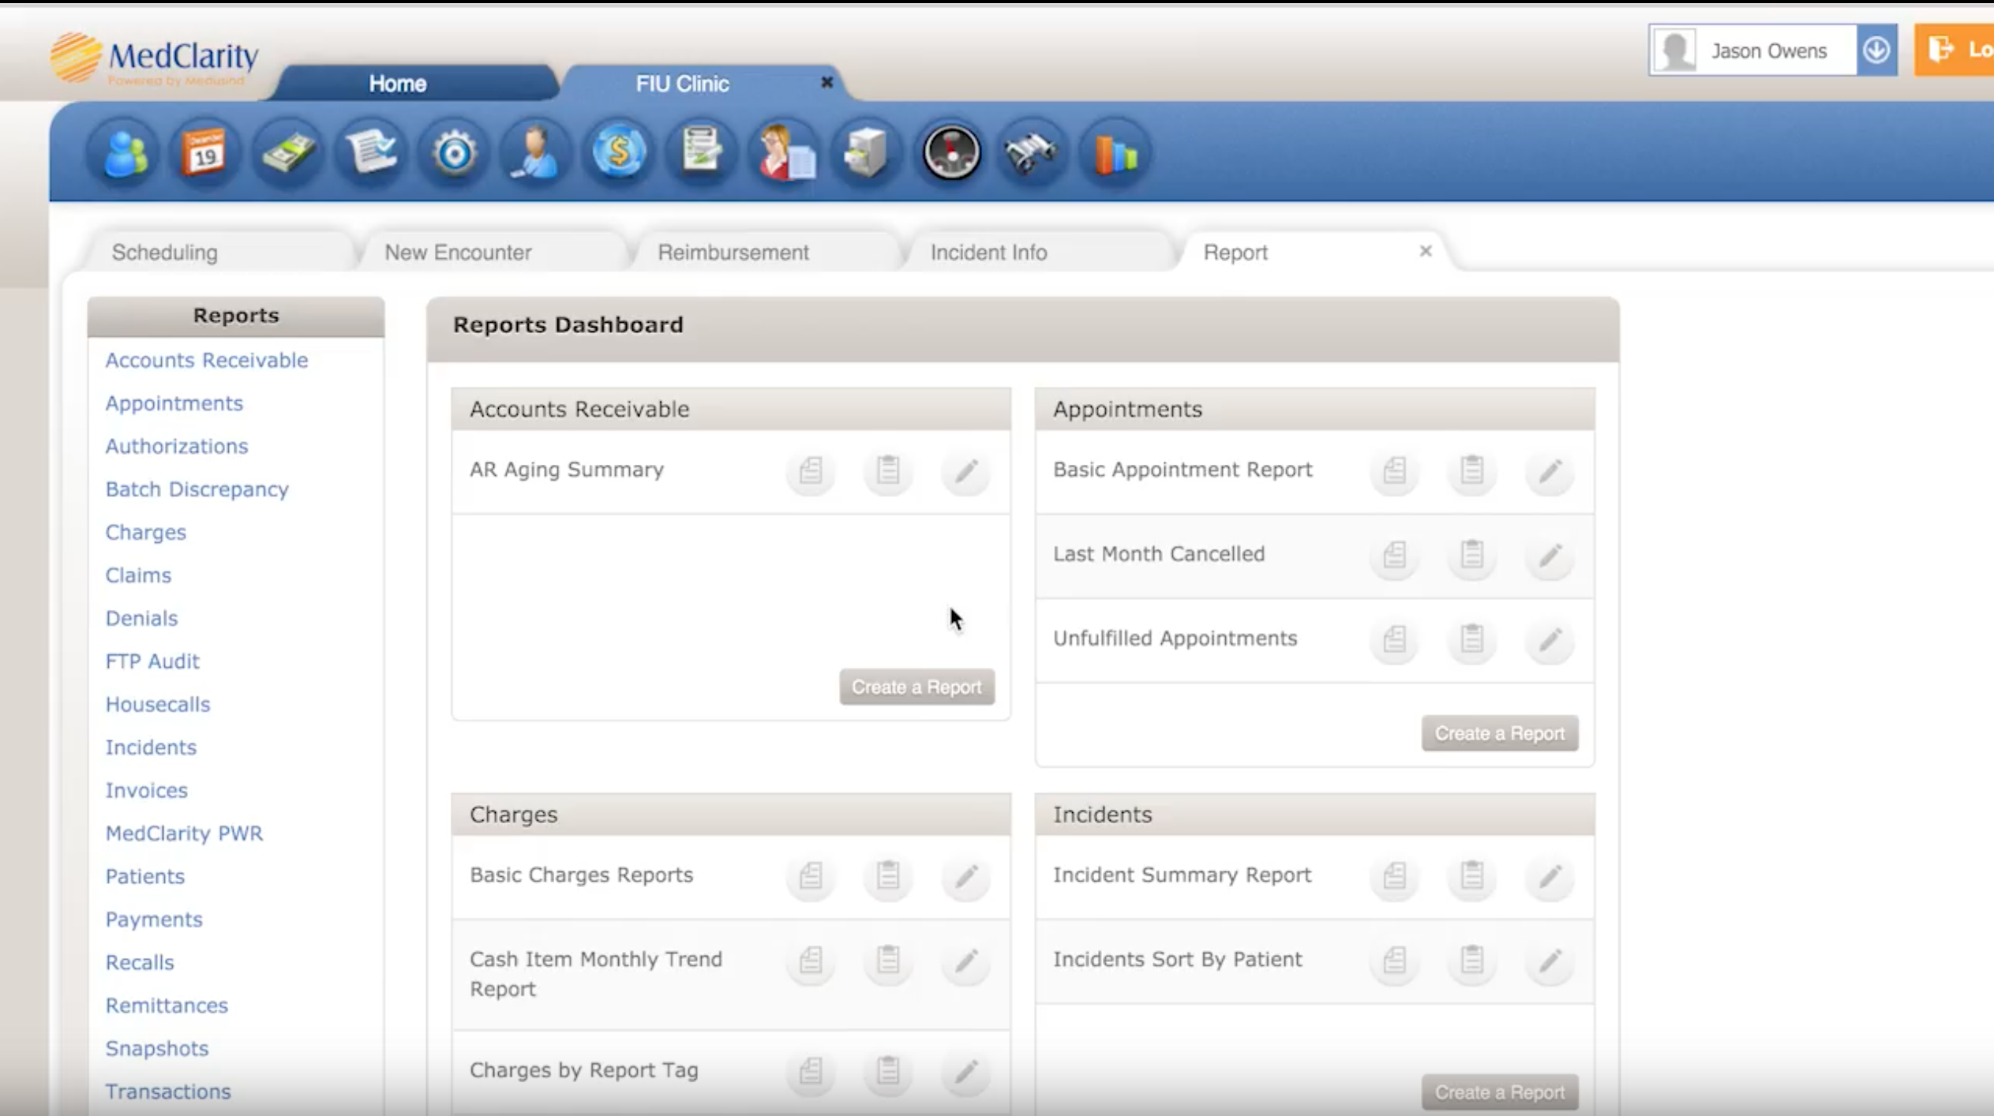Open the Batch Discrepancy reports link
1994x1116 pixels.
(x=197, y=489)
